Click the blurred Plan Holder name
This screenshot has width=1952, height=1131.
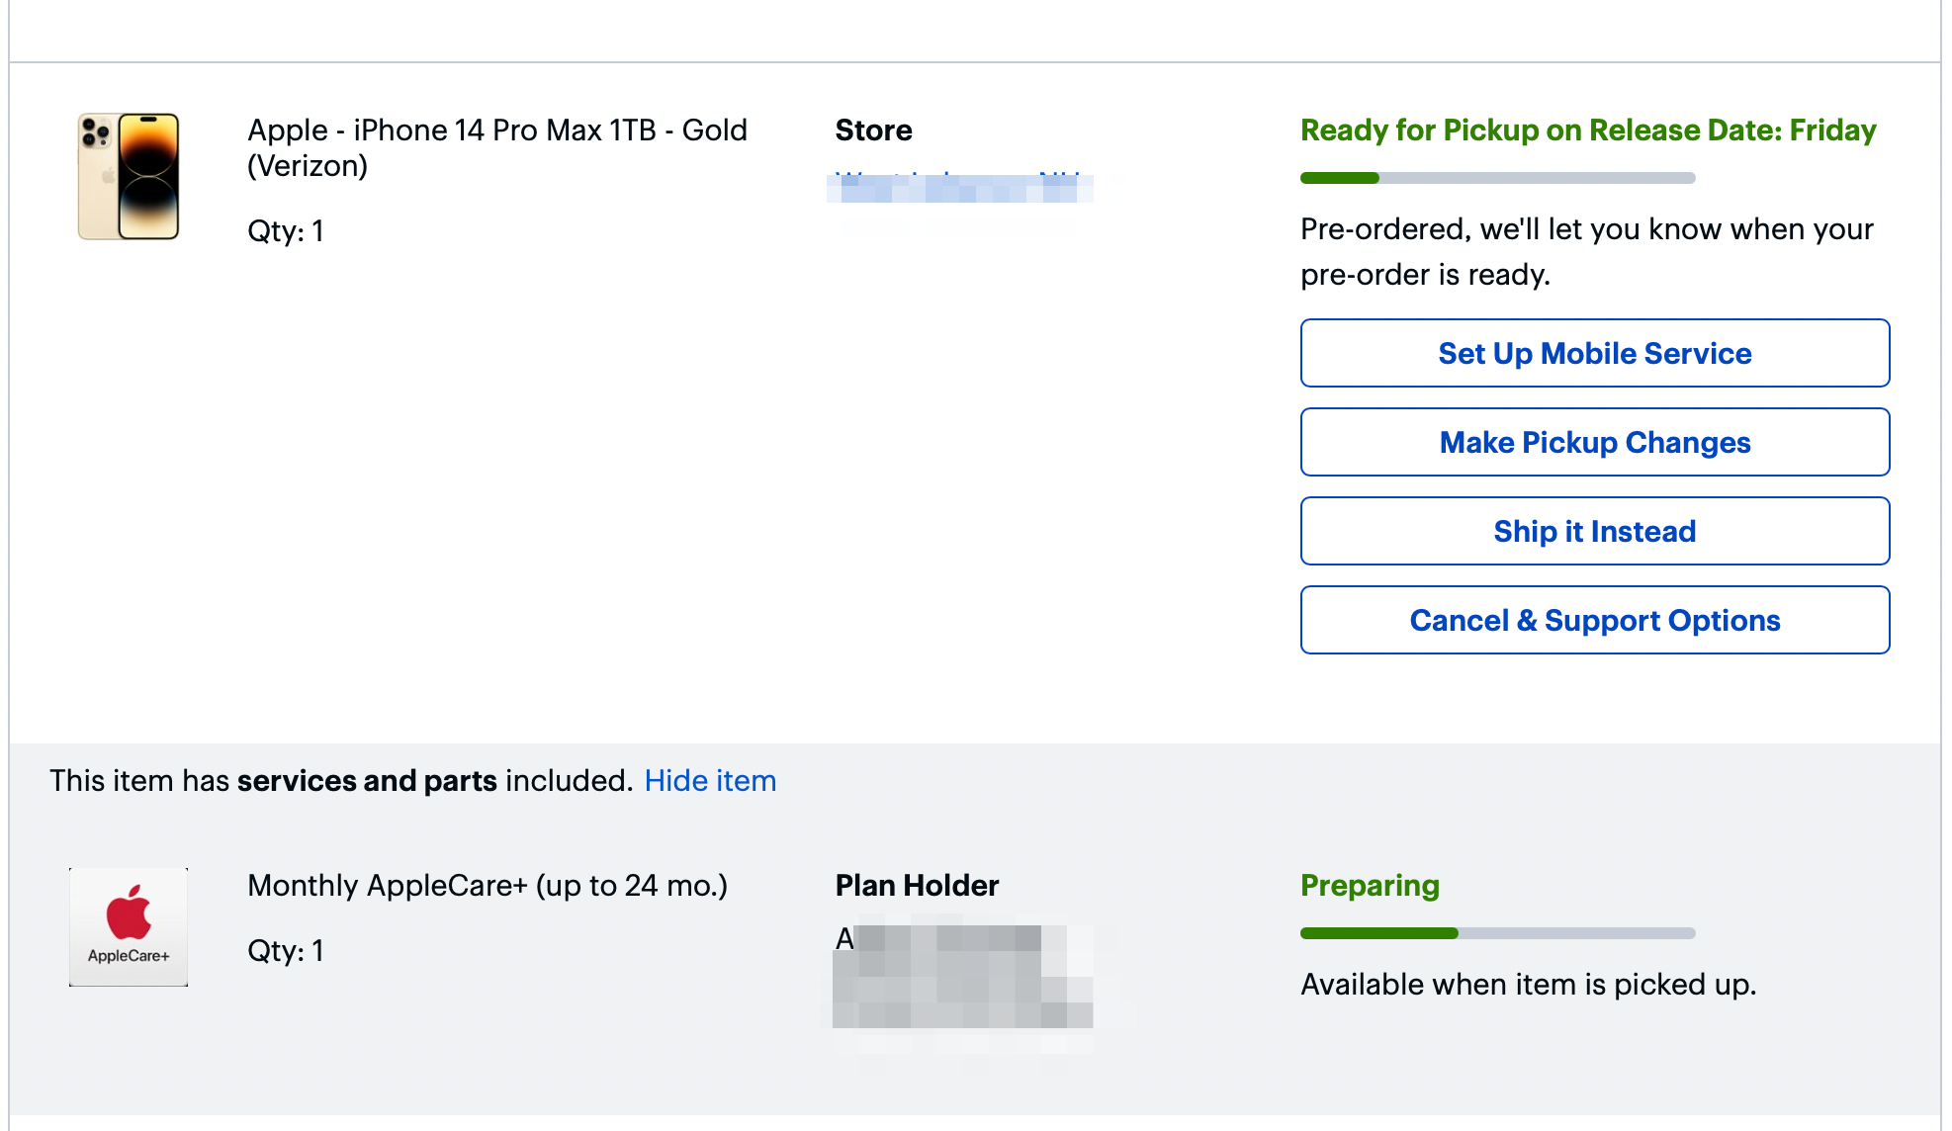point(961,976)
